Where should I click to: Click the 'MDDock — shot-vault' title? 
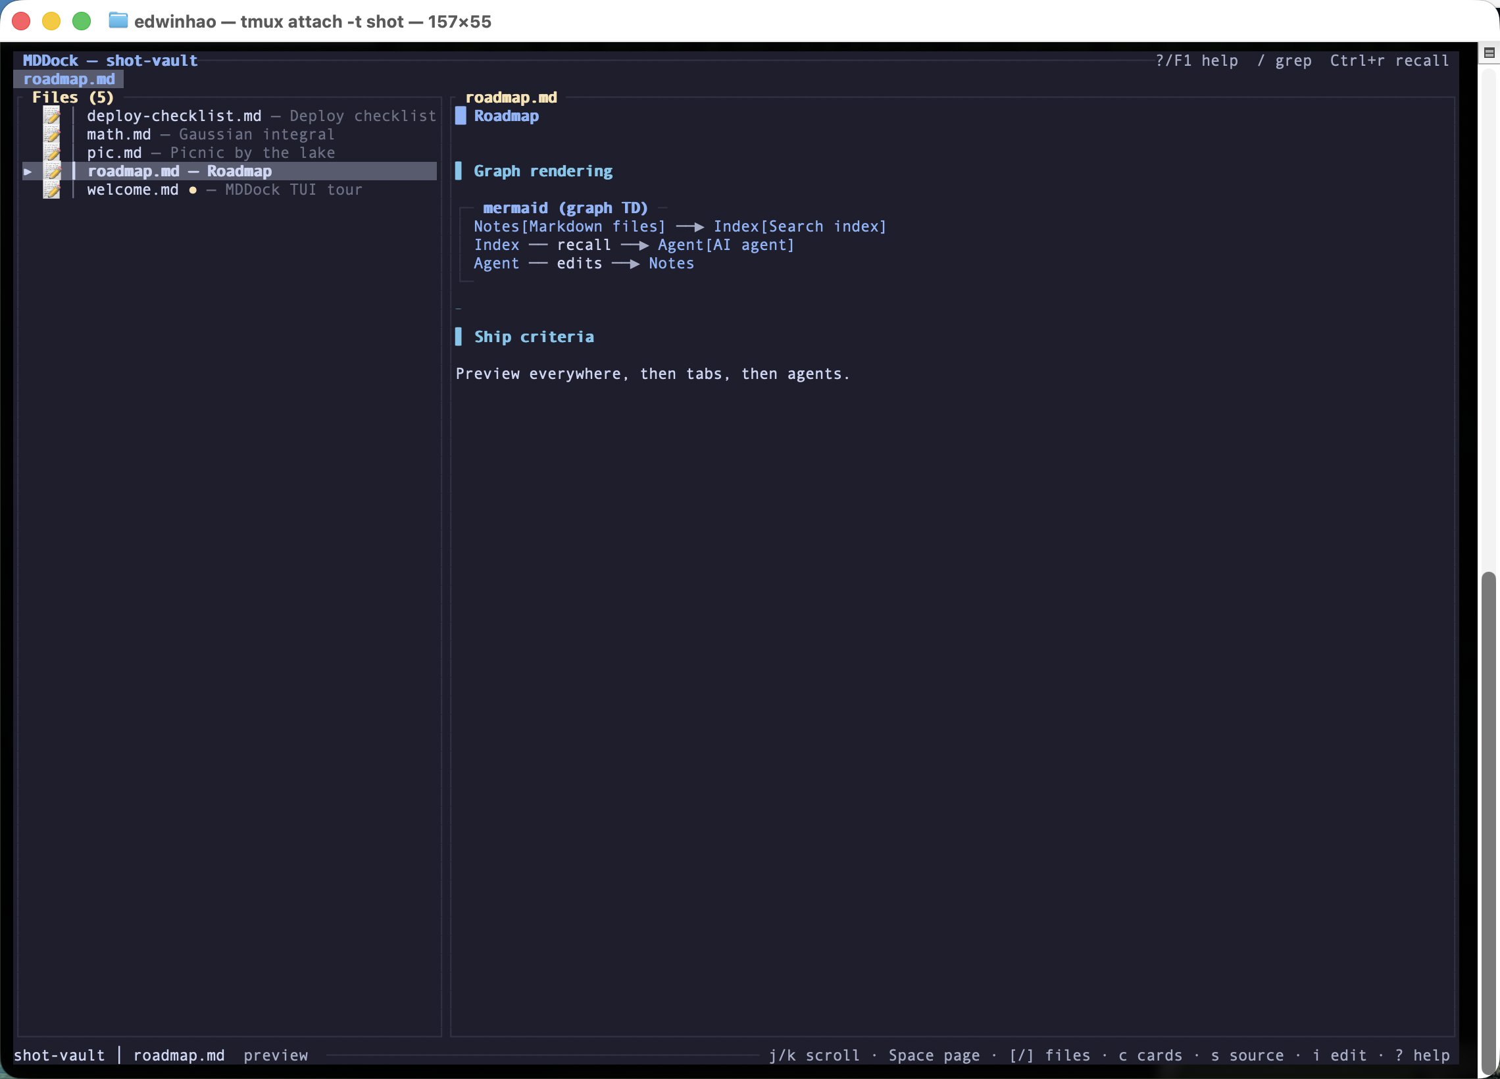110,61
